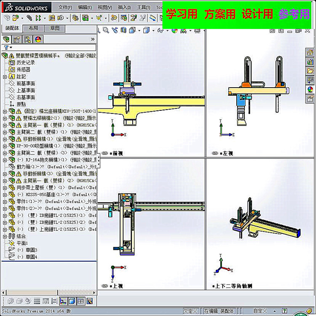Screen dimensions: 316x316
Task: Click the Smart Fasteners icon
Action: click(52, 18)
